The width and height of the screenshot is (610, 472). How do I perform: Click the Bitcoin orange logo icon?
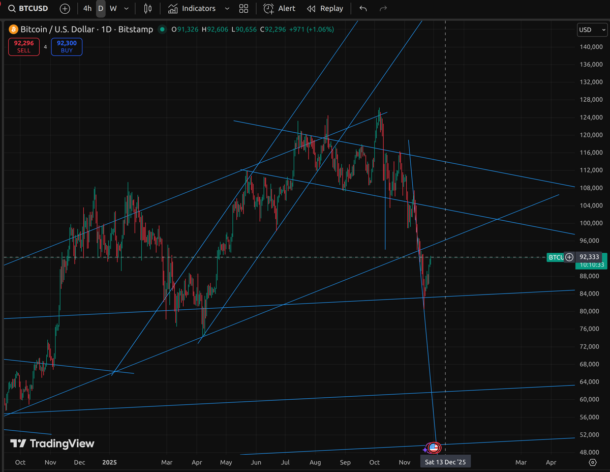point(14,29)
